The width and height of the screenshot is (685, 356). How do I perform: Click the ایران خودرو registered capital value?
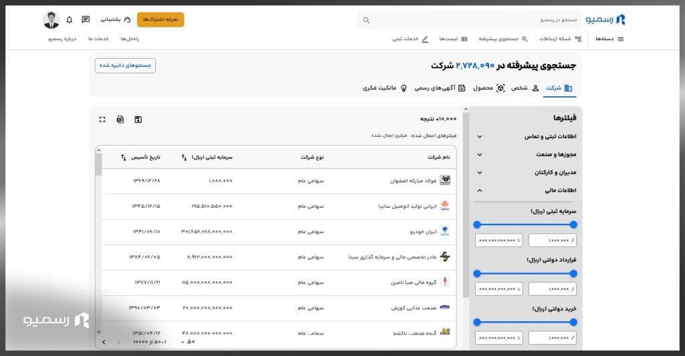[x=207, y=232]
